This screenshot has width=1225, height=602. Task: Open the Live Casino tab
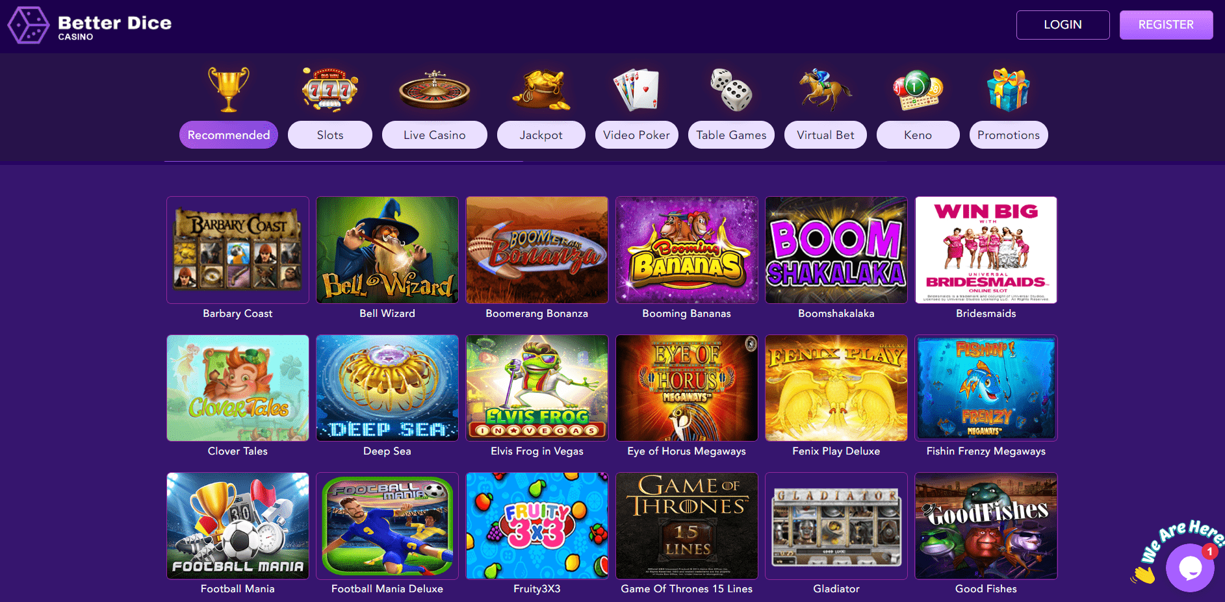coord(435,135)
